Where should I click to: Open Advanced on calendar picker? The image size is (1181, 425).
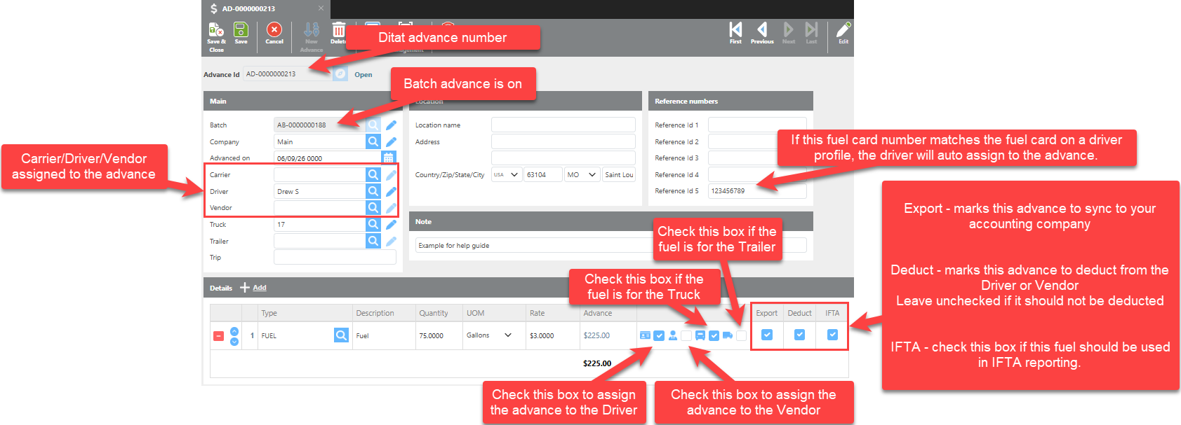coord(388,158)
